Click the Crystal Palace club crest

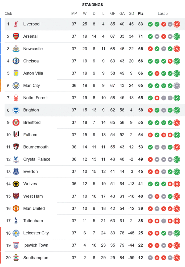pos(16,159)
